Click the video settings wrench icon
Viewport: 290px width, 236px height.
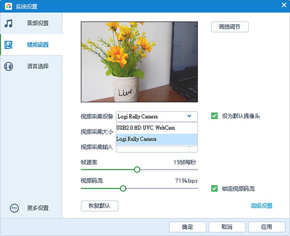pyautogui.click(x=9, y=45)
